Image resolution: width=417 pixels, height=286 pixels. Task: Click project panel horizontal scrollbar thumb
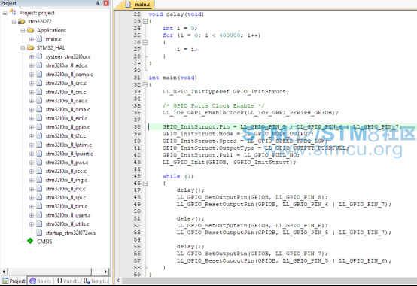[50, 272]
